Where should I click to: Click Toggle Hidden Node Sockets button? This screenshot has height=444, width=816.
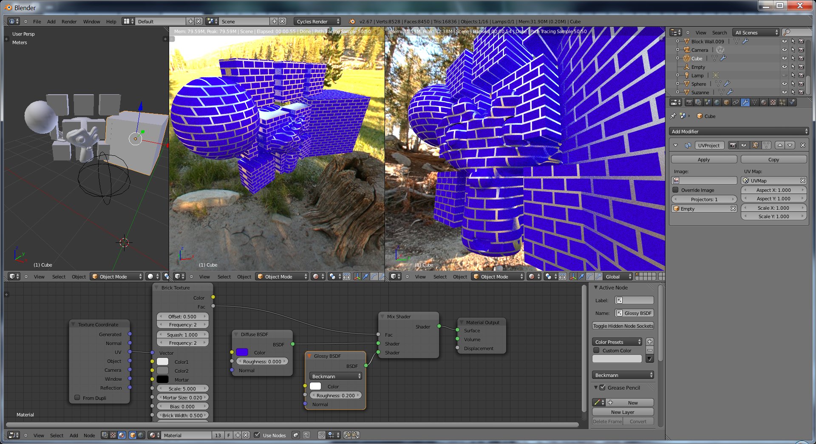click(x=623, y=326)
